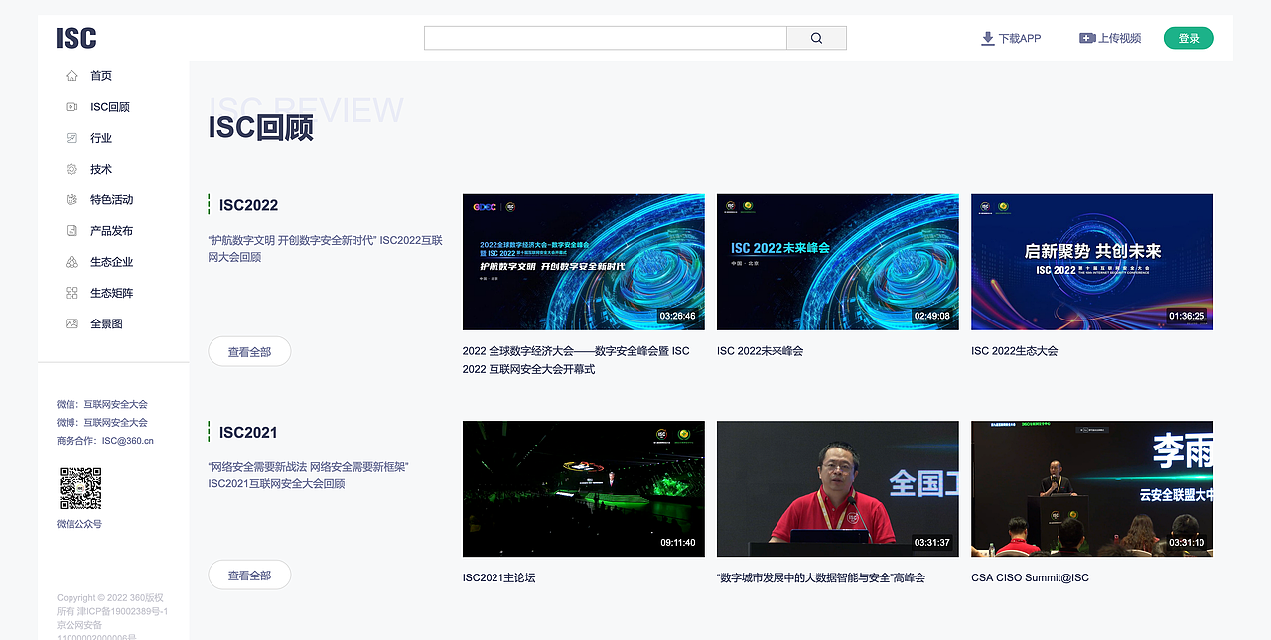Click the CSA CISO Summit@ISC title

click(1030, 577)
